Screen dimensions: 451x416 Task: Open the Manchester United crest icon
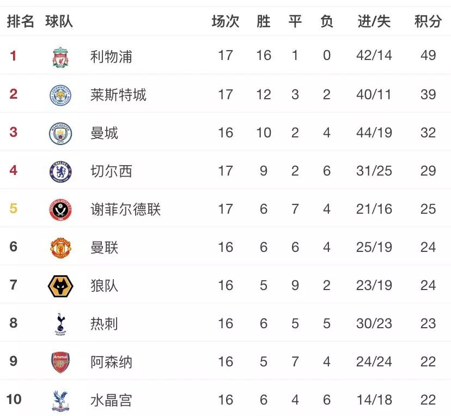(x=60, y=248)
